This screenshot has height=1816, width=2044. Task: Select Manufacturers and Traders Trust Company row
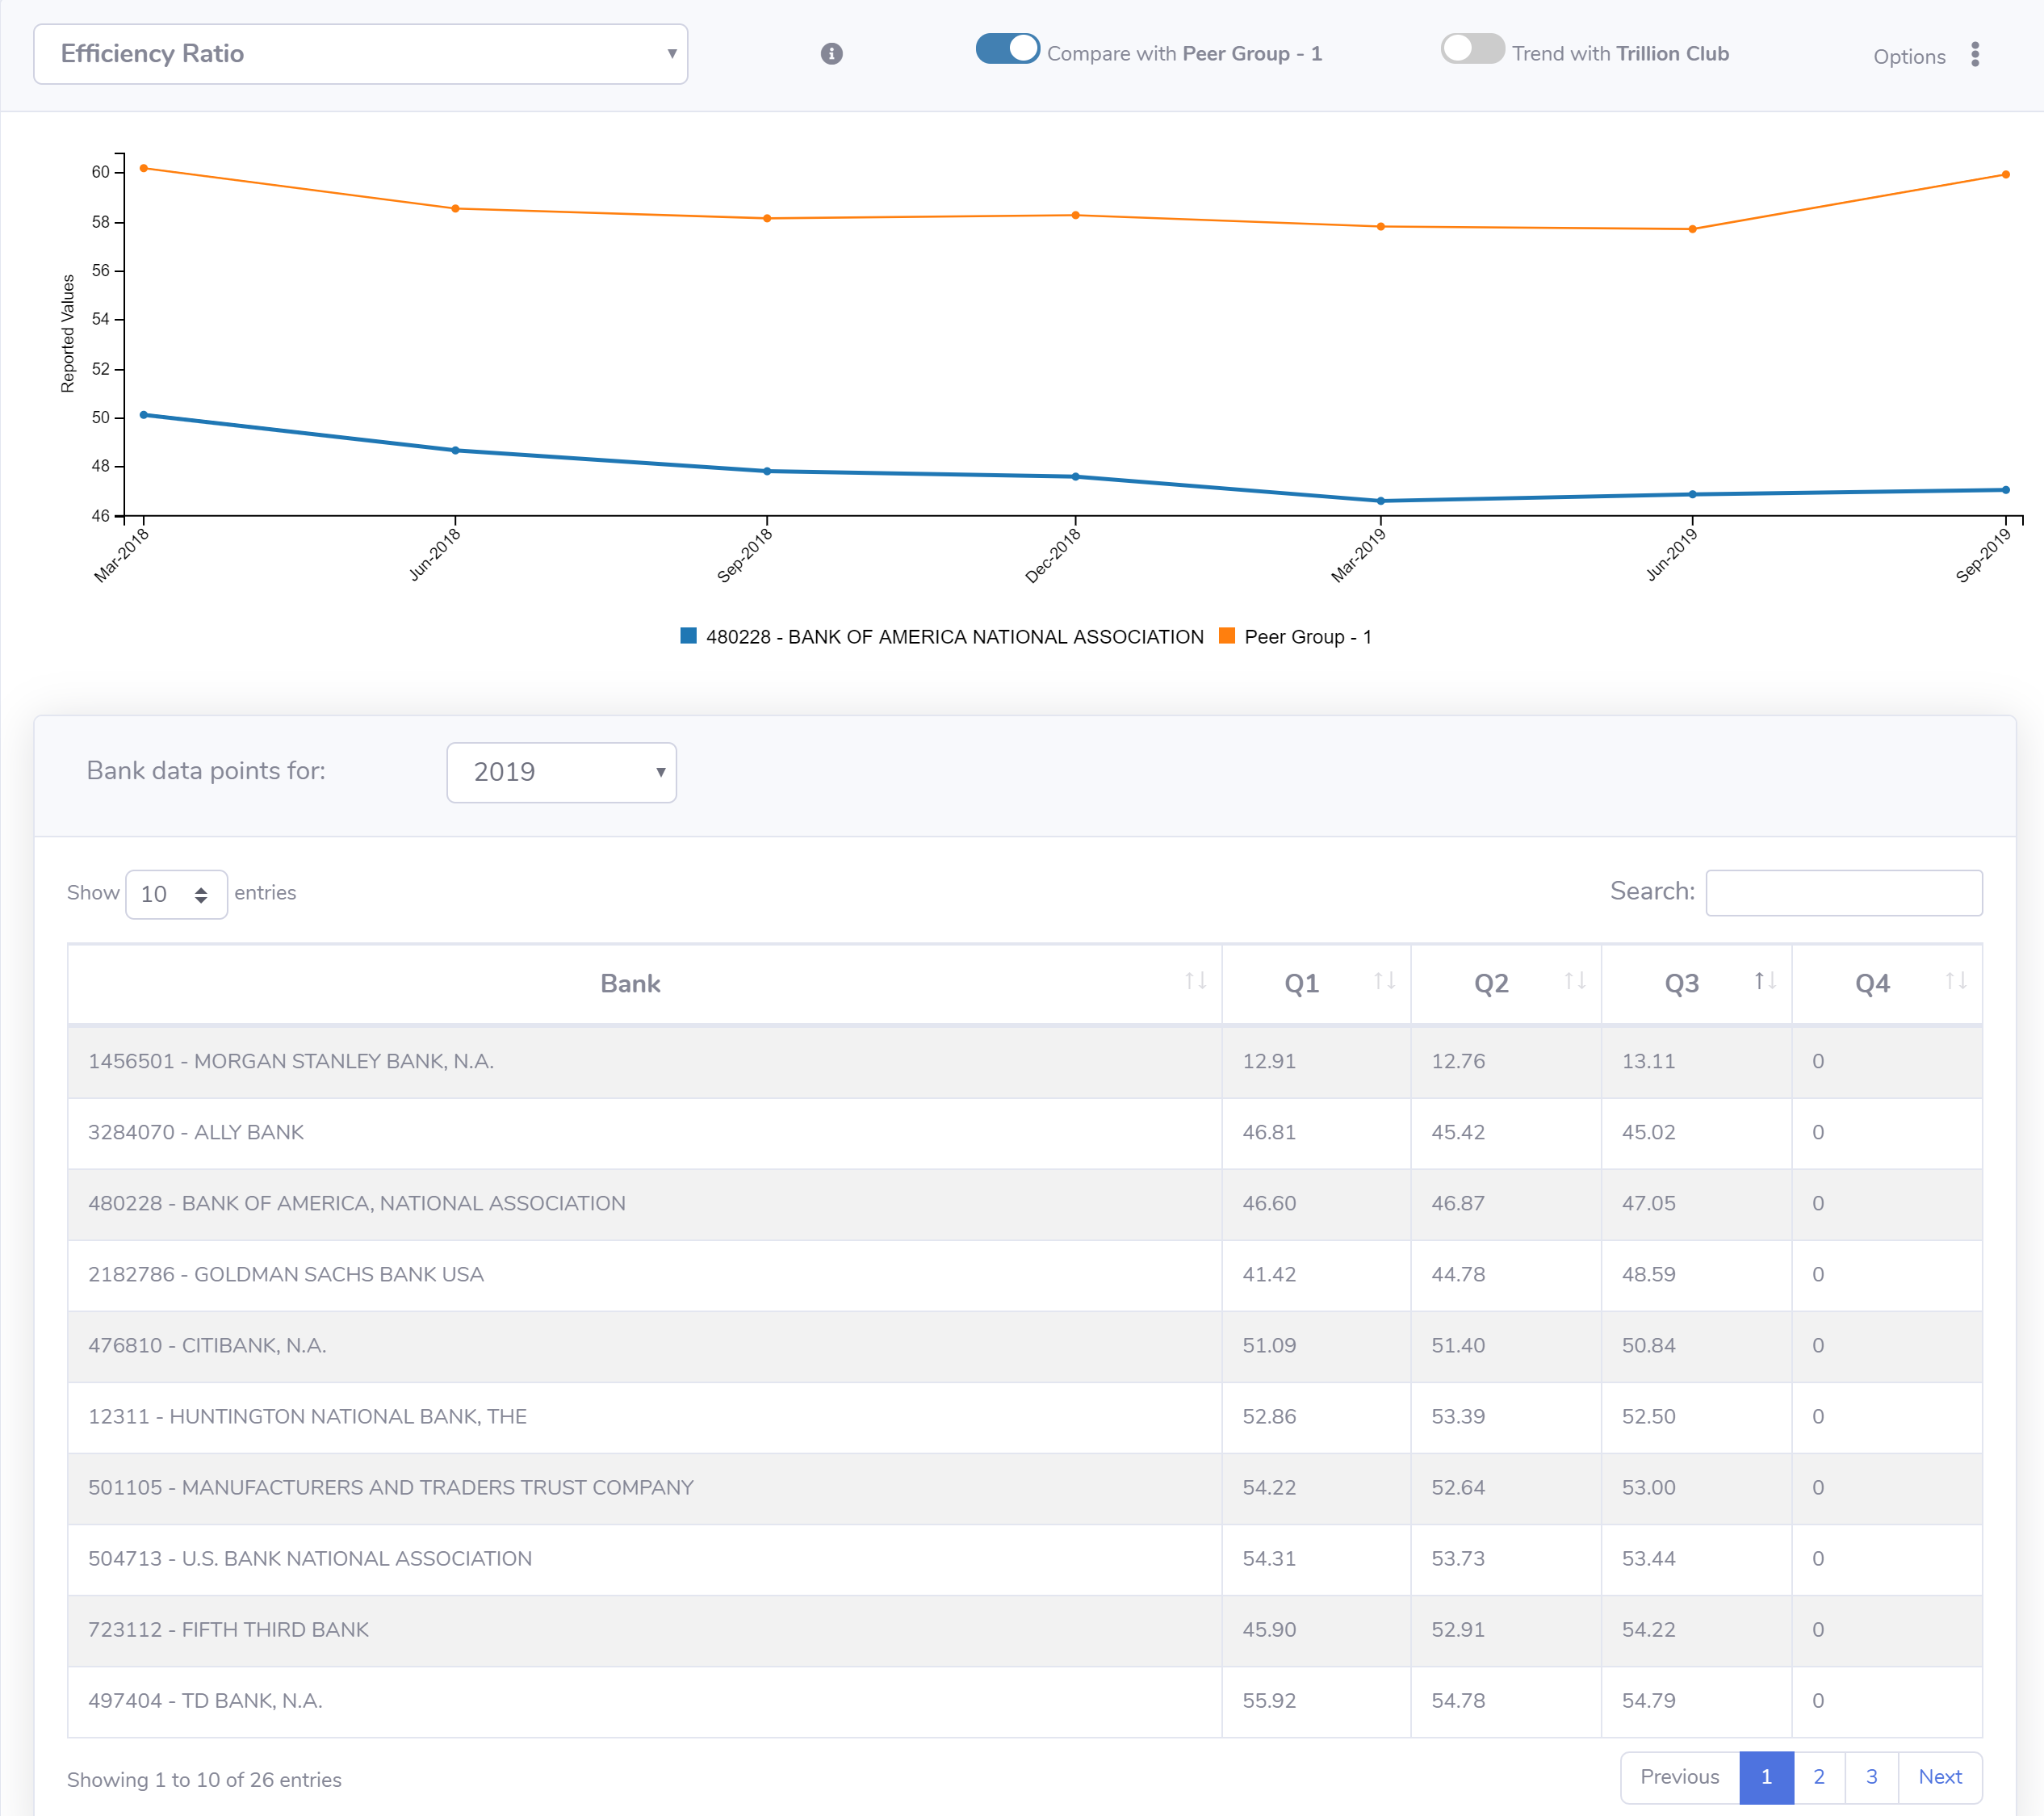1025,1488
